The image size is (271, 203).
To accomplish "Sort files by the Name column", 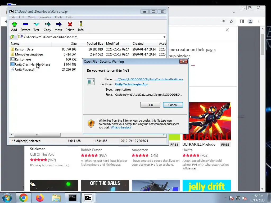I will pos(30,44).
